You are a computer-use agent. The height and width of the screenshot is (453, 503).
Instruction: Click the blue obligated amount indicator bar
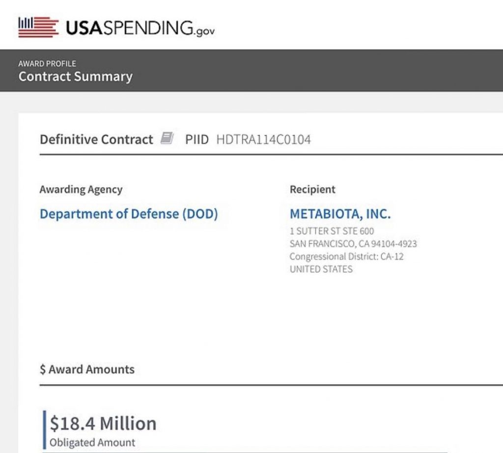[x=44, y=429]
